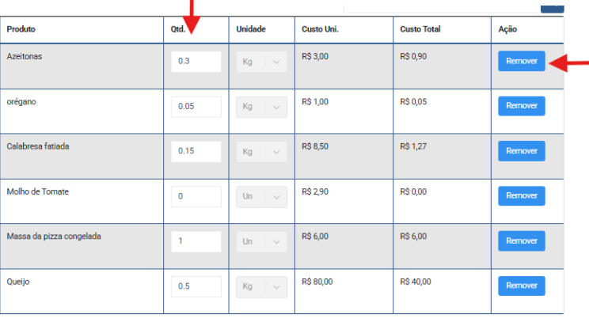Open Calabresa fatiada Kg dropdown

(261, 151)
